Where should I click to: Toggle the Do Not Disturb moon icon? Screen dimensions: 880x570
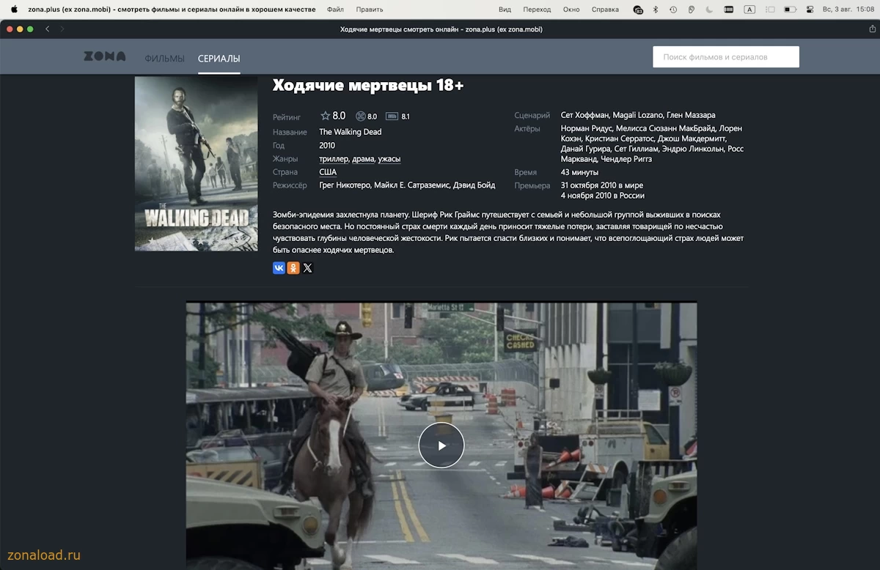click(x=708, y=10)
